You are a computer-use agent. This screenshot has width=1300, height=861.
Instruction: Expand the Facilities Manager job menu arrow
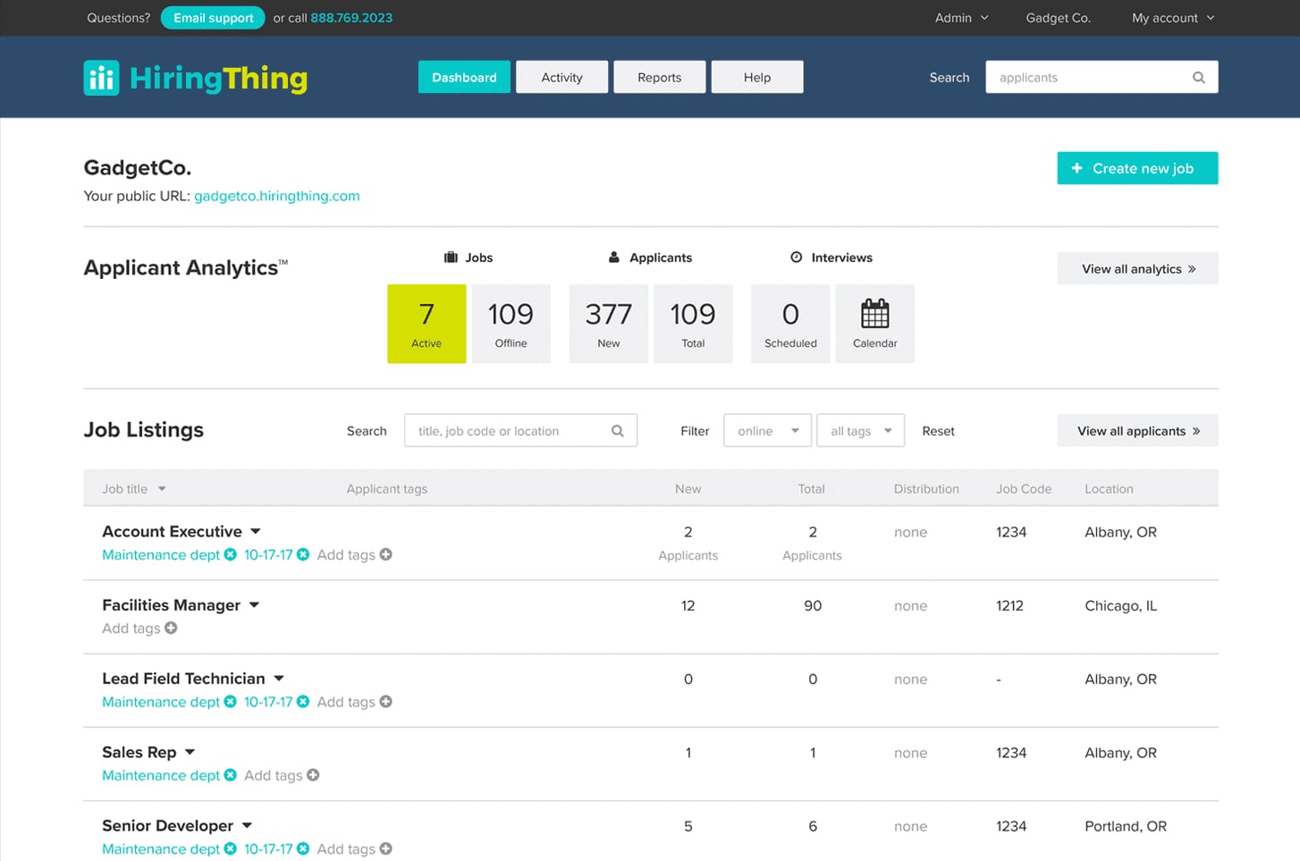point(255,605)
